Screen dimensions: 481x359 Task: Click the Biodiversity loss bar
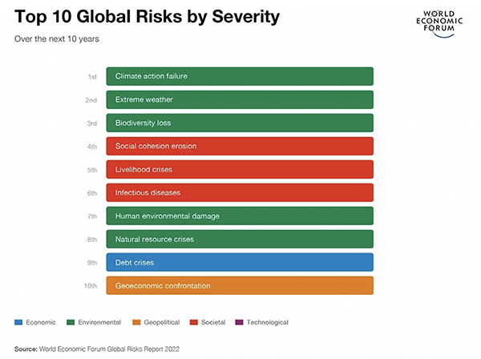point(240,123)
